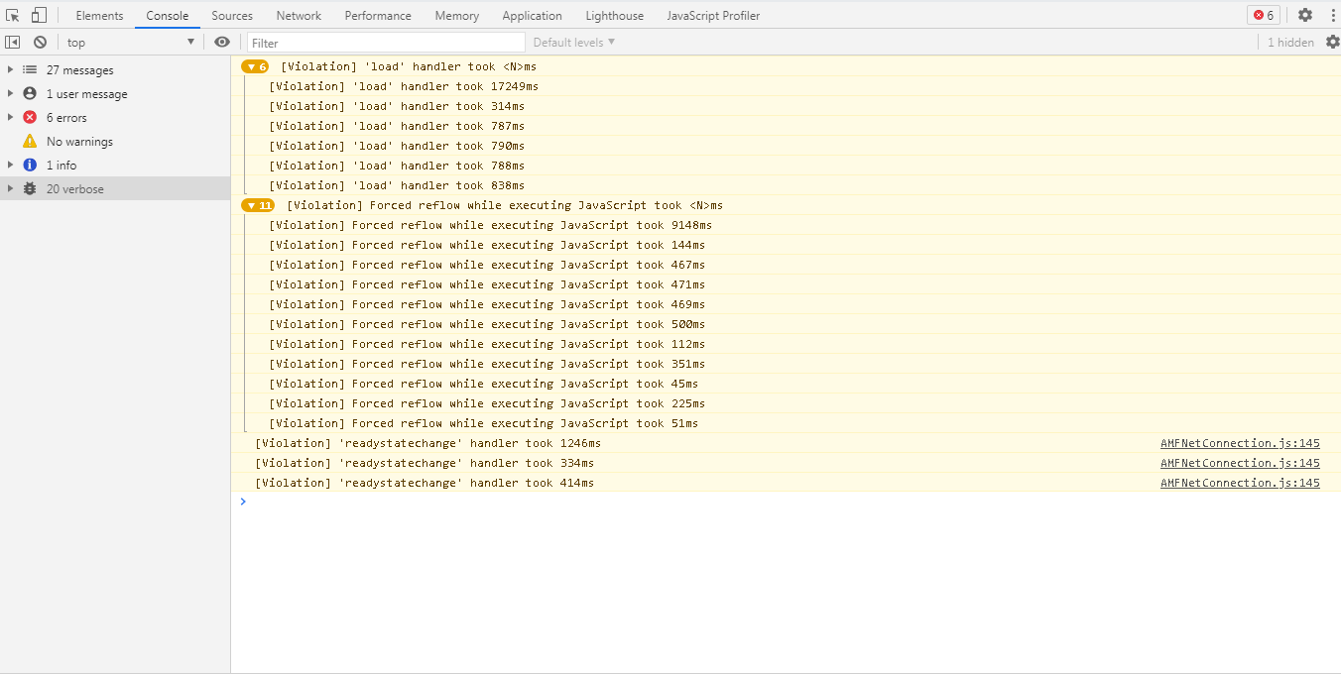Open DevTools settings gear in tab bar

pyautogui.click(x=1305, y=15)
